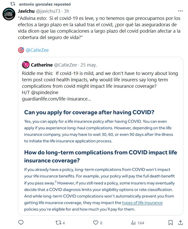
Task: Click the Catherine name in the quoted tweet
Action: pos(42,65)
